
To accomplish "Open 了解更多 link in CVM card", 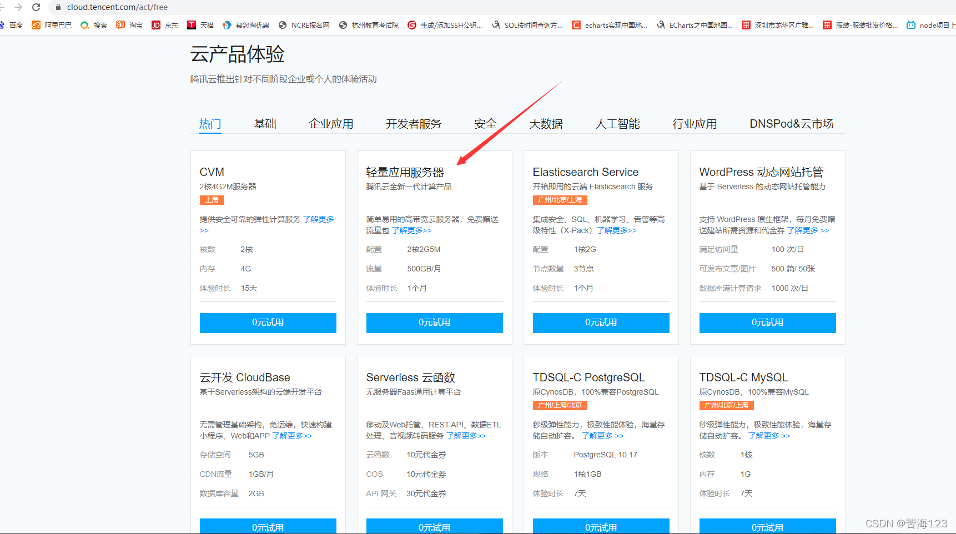I will 319,219.
